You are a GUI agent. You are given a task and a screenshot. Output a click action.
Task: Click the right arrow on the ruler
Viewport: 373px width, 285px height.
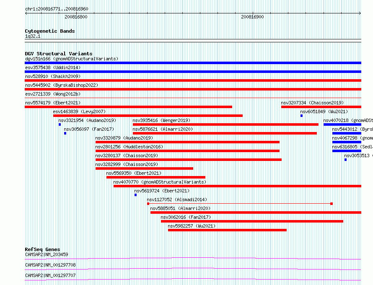[x=360, y=13]
